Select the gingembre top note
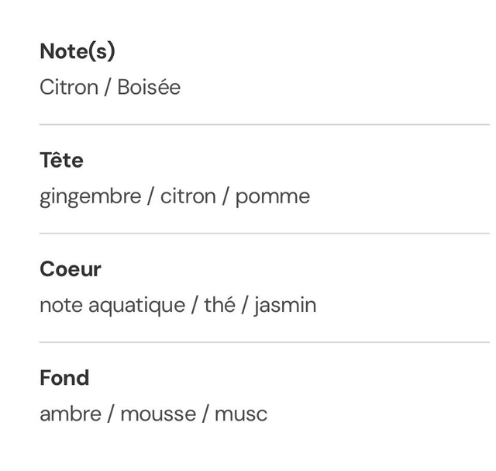Screen dimensions: 496x471 (x=90, y=196)
